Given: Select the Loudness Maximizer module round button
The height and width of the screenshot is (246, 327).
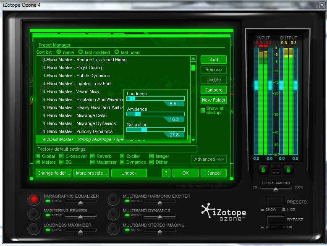Looking at the screenshot, I should [x=34, y=228].
